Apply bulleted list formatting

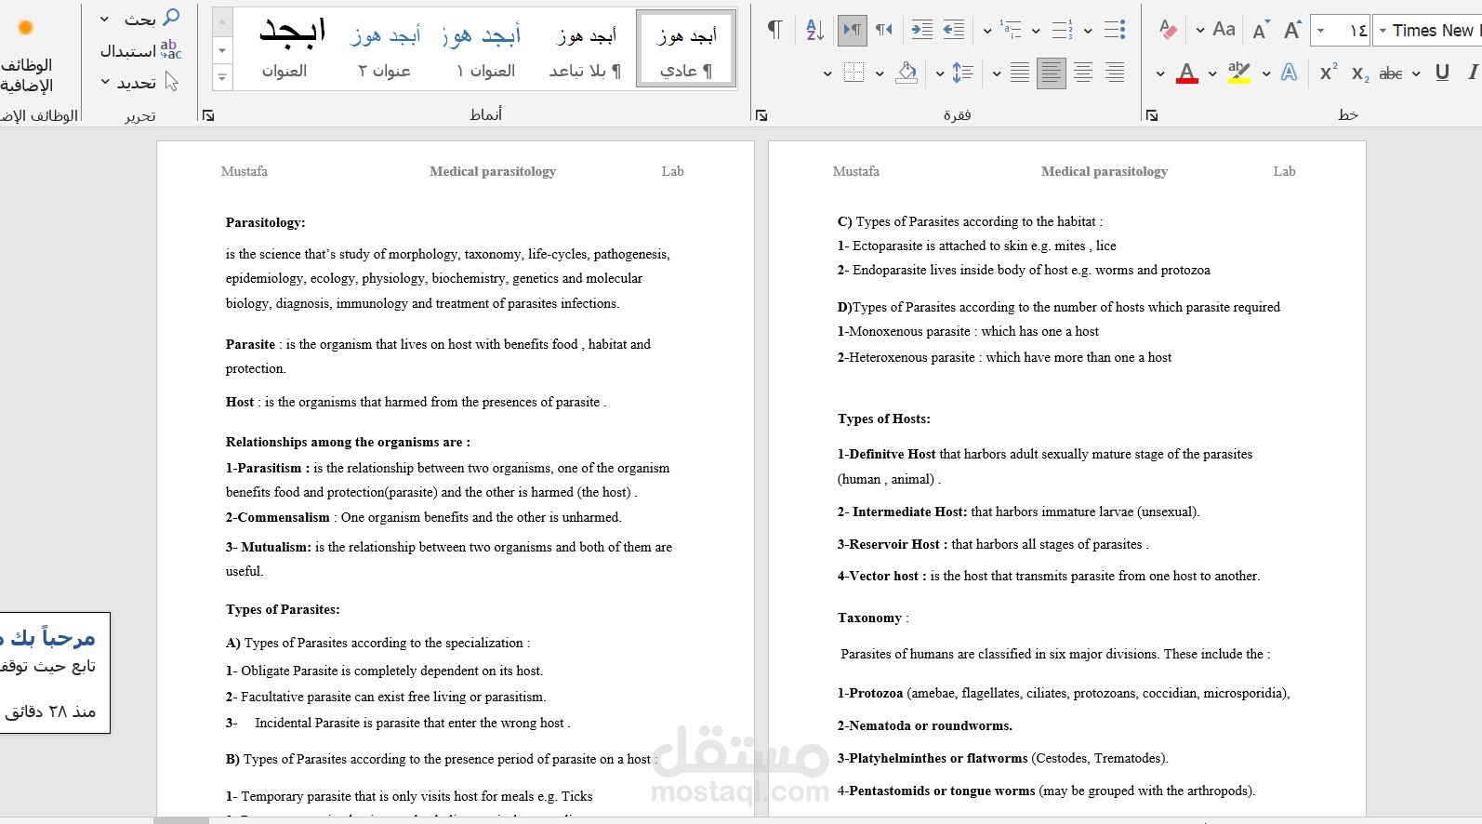pos(1115,30)
